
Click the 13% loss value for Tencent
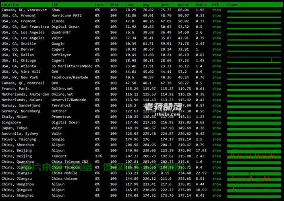tap(98, 156)
